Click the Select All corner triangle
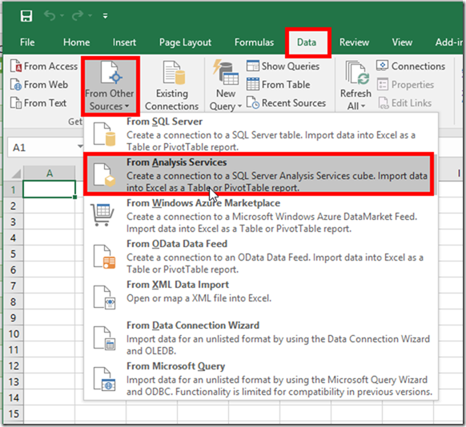Image resolution: width=466 pixels, height=427 pixels. pyautogui.click(x=16, y=174)
